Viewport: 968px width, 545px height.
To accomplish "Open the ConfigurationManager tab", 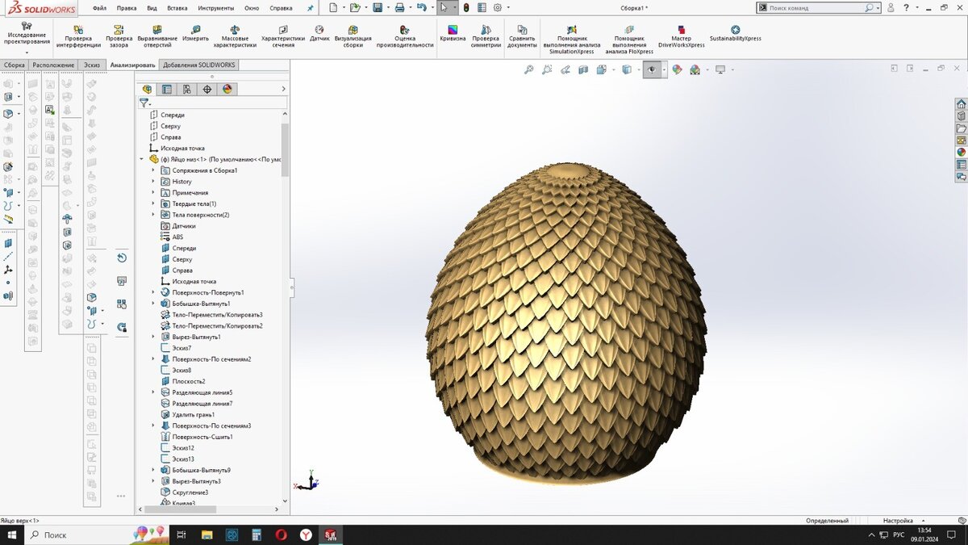I will [187, 90].
